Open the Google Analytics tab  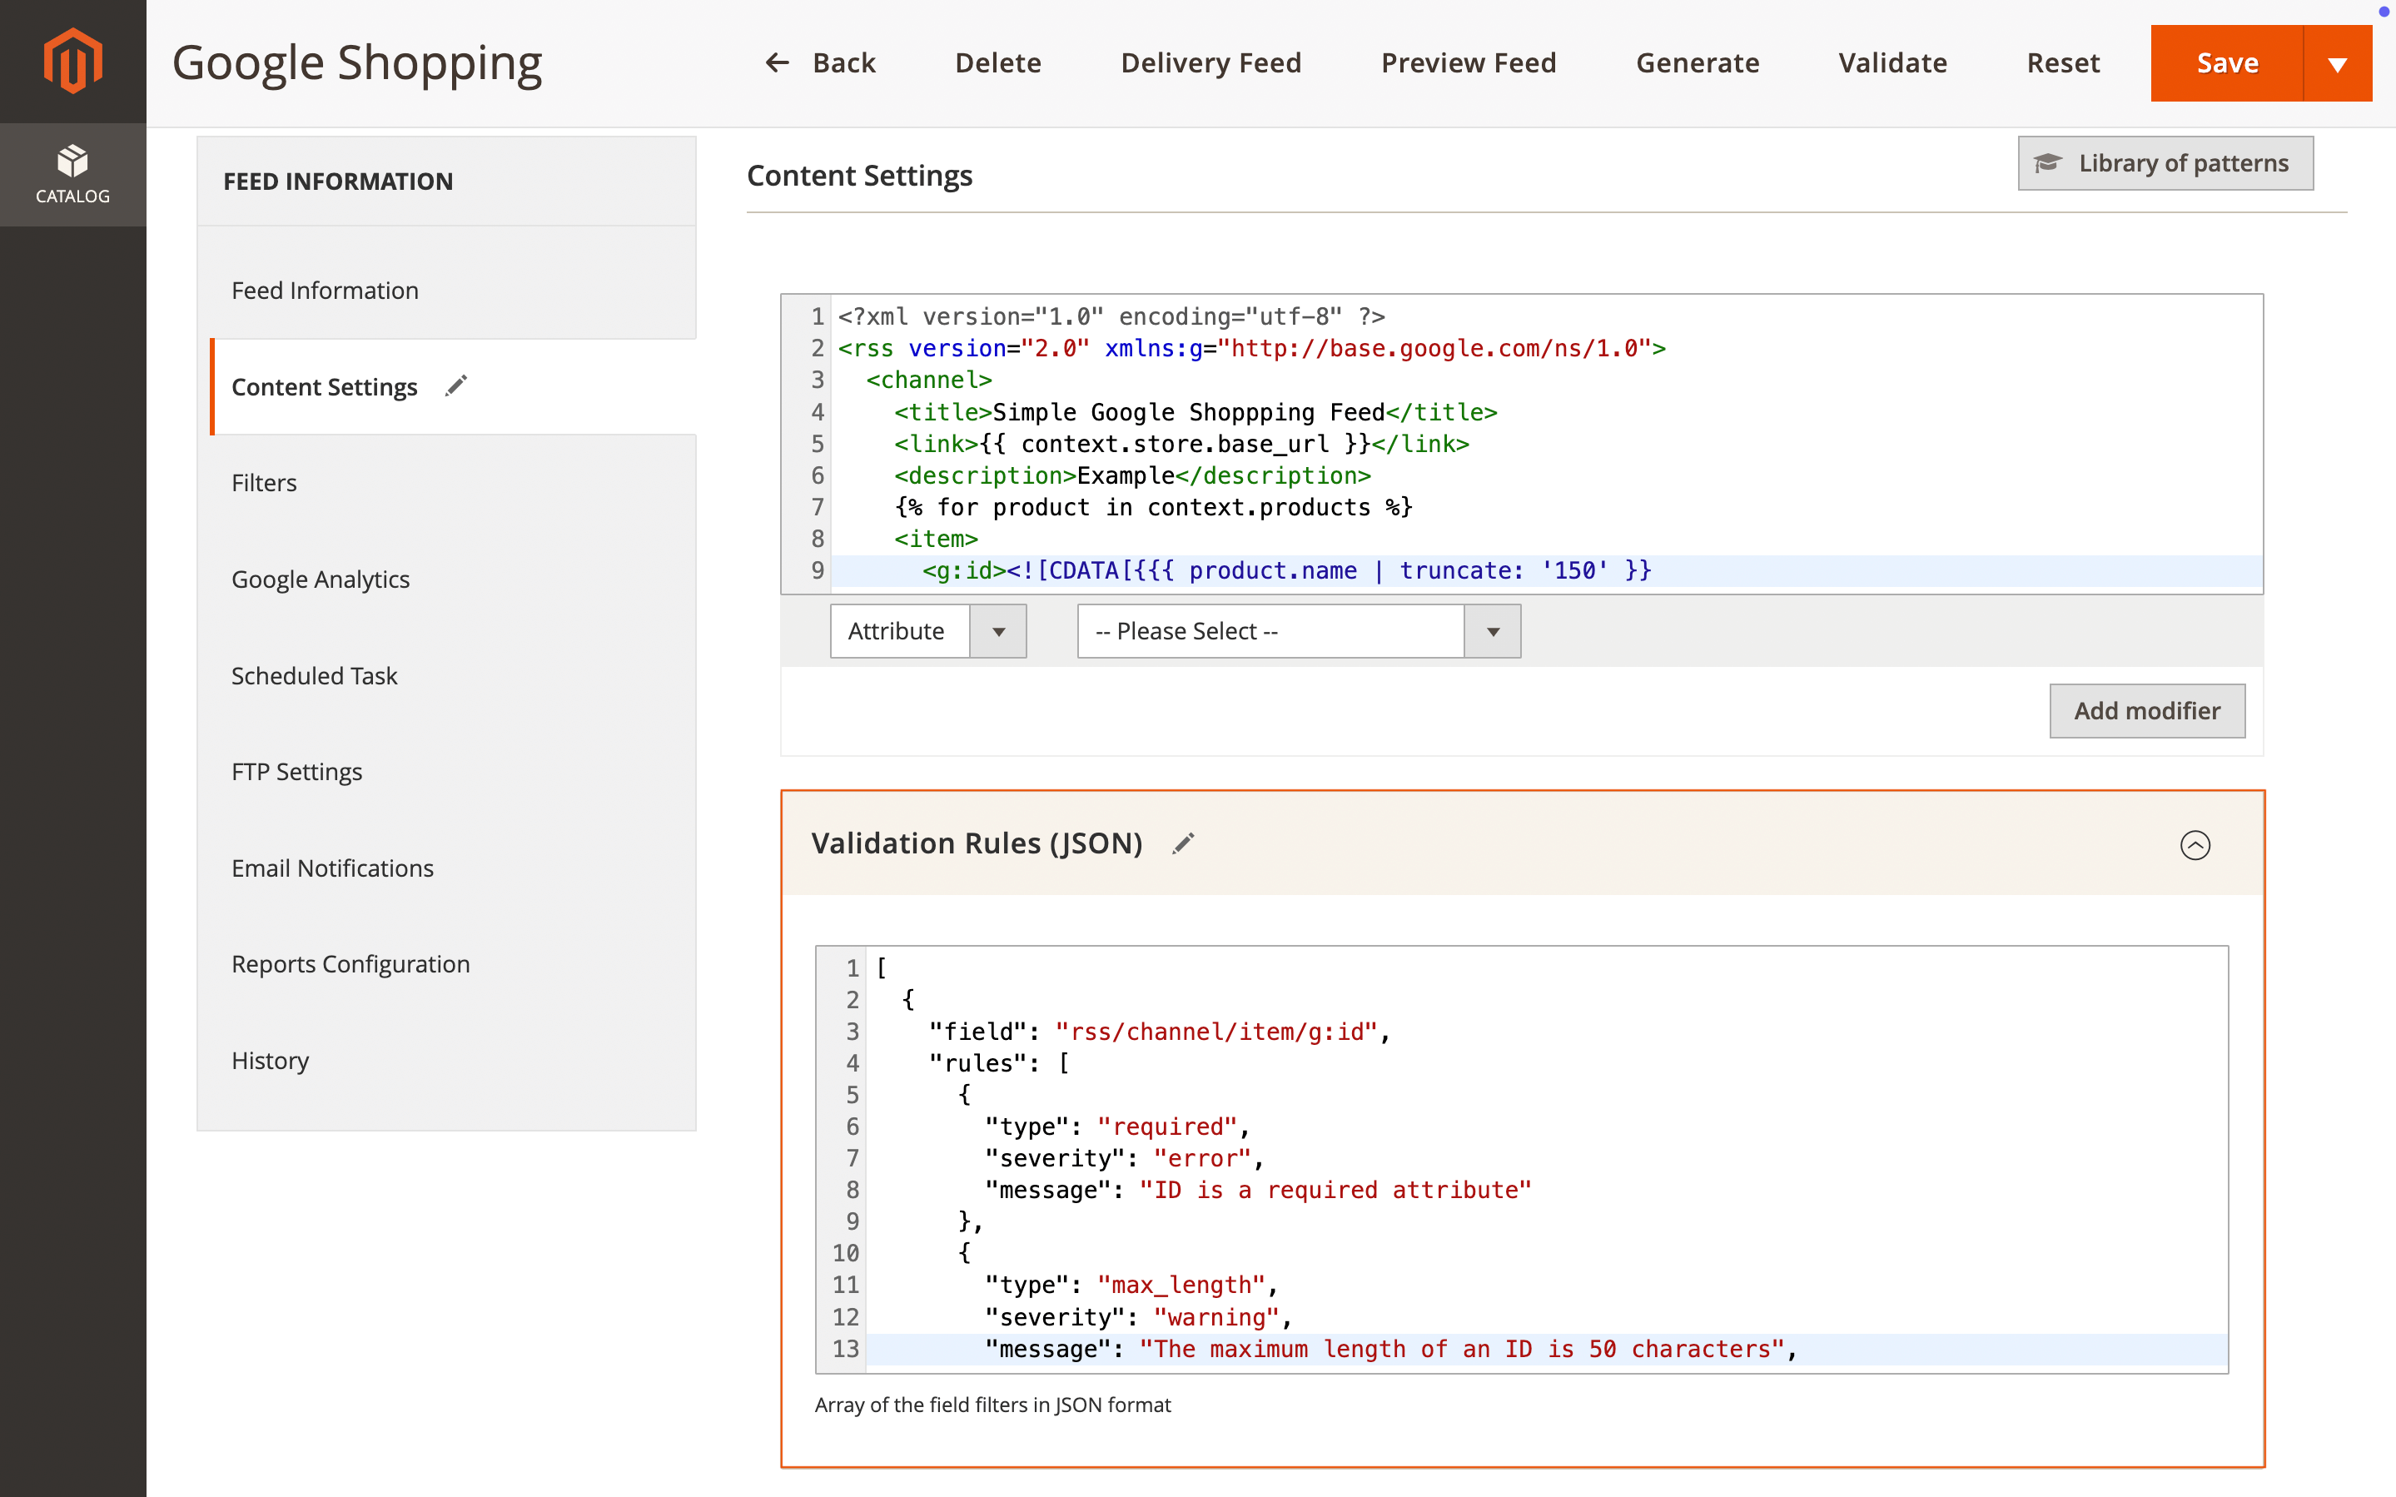(x=321, y=578)
